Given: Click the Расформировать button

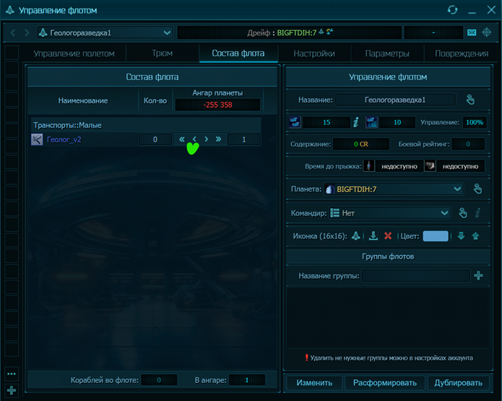Looking at the screenshot, I should pyautogui.click(x=384, y=382).
